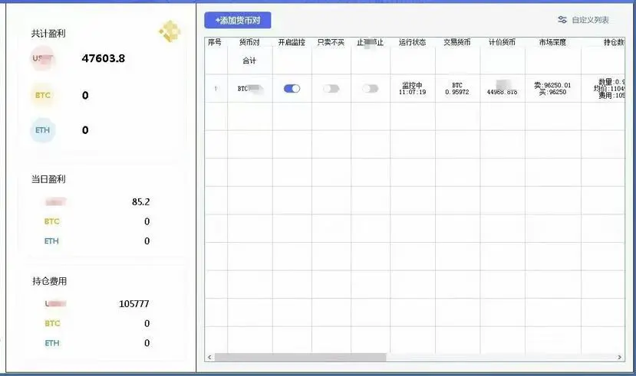Click the ETH coin icon under 共计盈利
This screenshot has width=636, height=376.
(43, 130)
